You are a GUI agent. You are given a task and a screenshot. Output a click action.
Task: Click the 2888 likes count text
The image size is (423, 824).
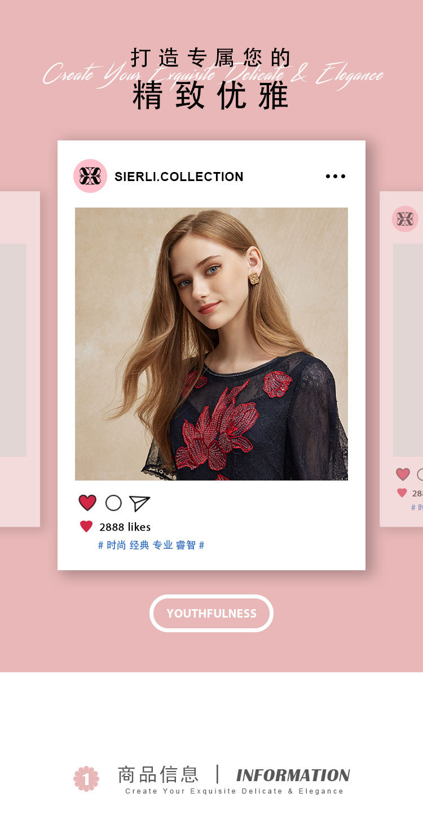(125, 527)
